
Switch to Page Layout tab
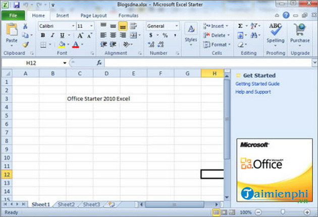point(93,16)
